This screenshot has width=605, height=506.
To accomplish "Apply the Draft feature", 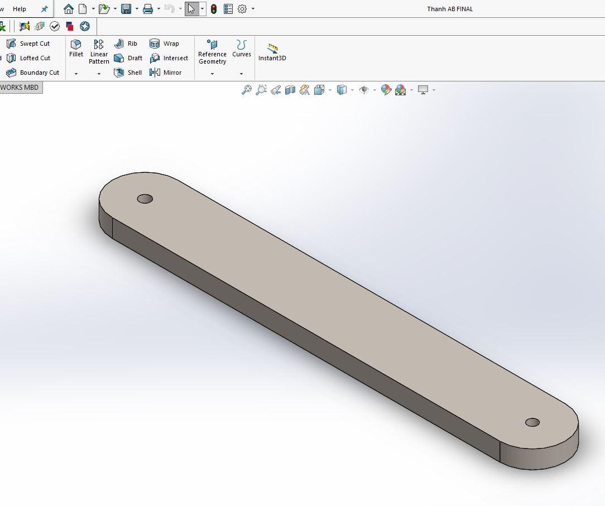I will (128, 58).
